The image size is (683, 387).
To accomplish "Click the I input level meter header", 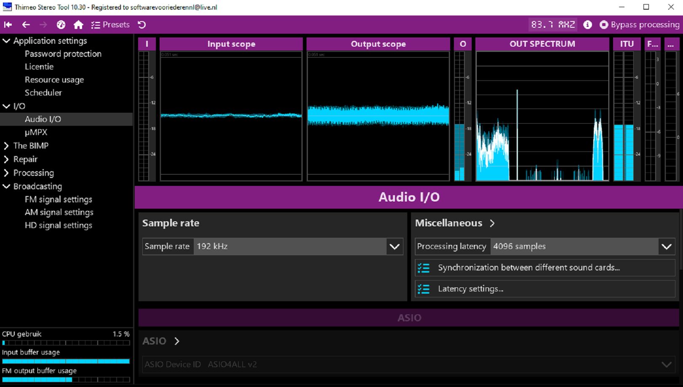I will [x=147, y=44].
